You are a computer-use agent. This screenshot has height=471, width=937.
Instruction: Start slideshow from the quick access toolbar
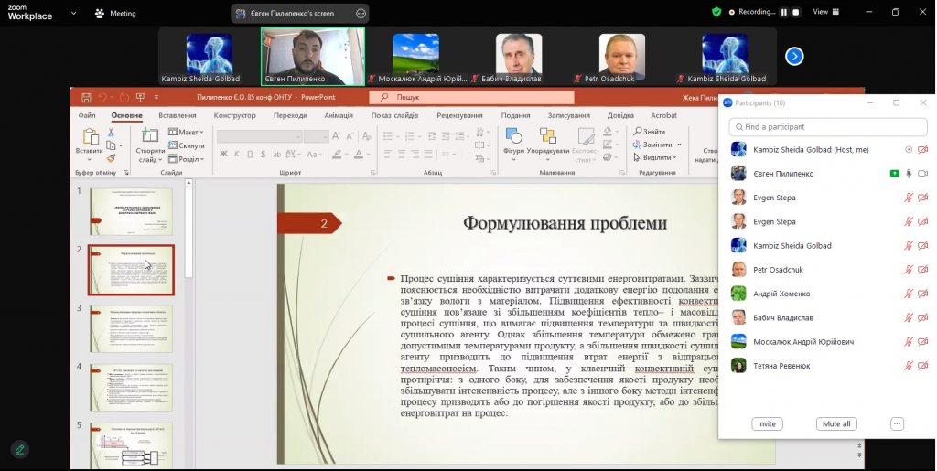140,97
